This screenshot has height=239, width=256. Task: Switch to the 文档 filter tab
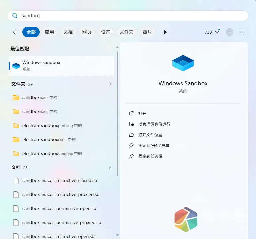coord(68,32)
